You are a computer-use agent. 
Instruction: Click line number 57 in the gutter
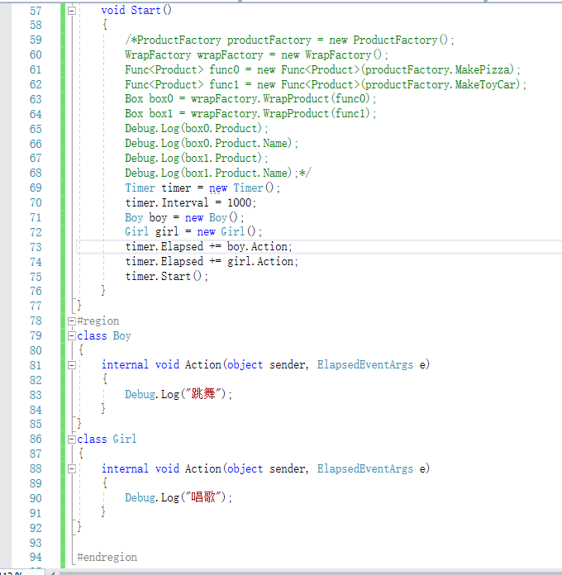36,11
